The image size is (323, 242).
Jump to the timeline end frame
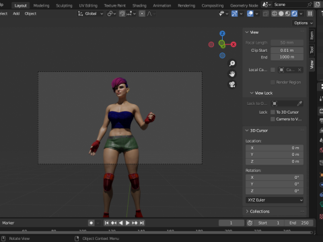click(141, 223)
